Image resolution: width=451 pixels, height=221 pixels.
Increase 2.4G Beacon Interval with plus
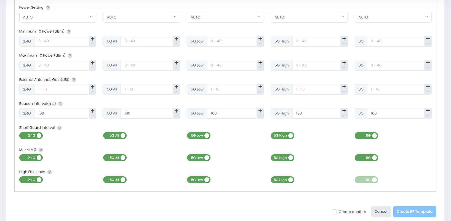click(x=93, y=111)
